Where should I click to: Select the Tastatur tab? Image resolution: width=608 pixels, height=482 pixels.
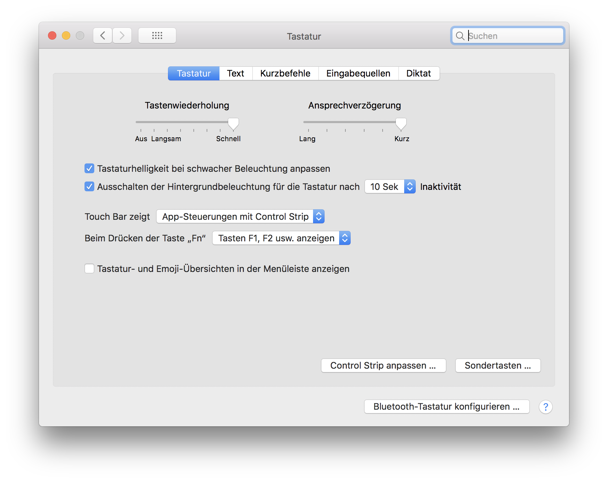[x=194, y=73]
